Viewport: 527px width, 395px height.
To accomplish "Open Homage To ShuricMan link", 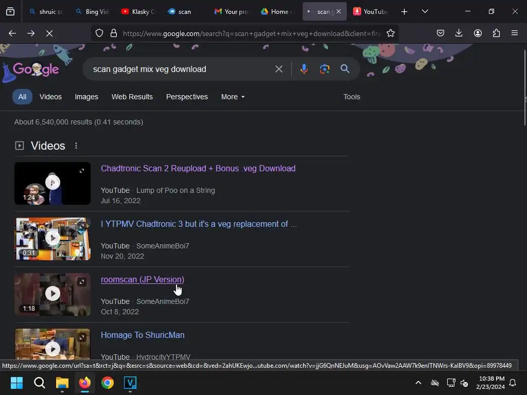I will click(143, 335).
